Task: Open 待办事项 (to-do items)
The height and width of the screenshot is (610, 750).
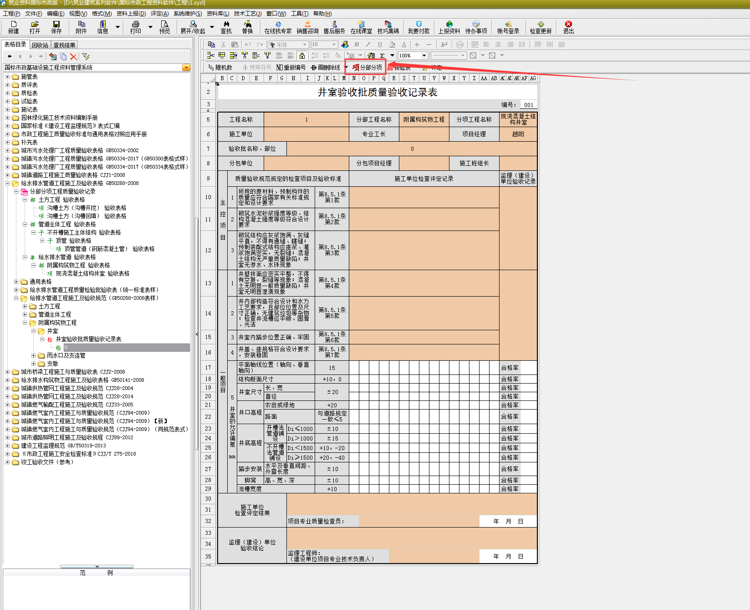Action: [x=476, y=27]
